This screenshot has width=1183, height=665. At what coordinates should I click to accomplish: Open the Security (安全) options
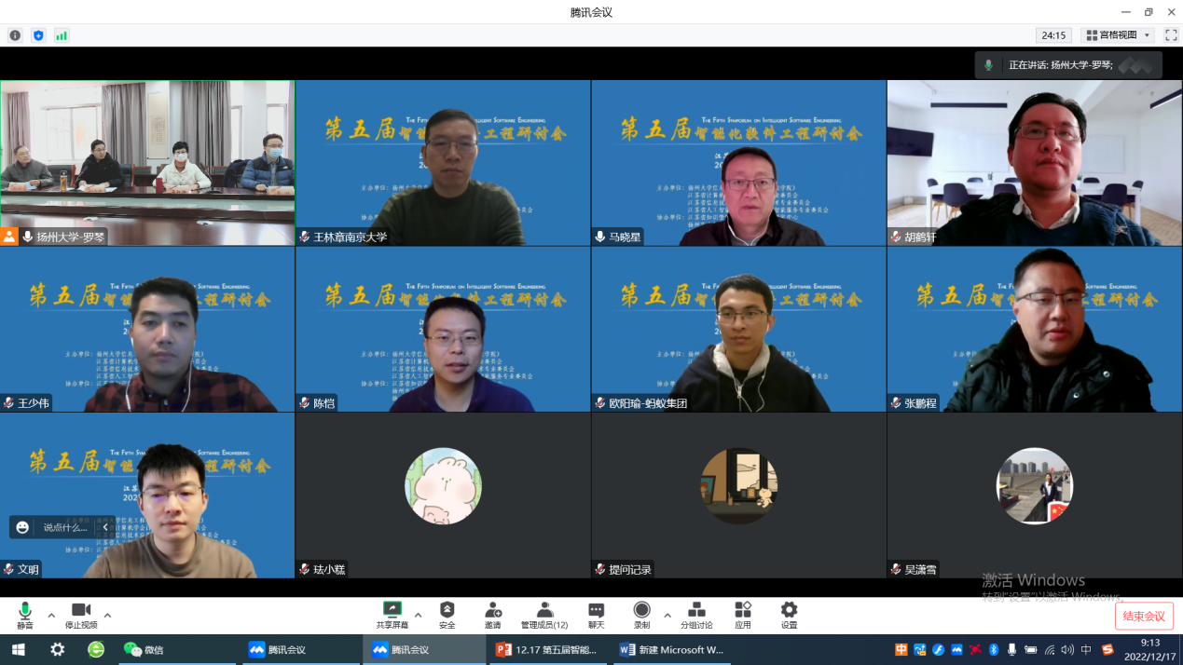click(447, 614)
